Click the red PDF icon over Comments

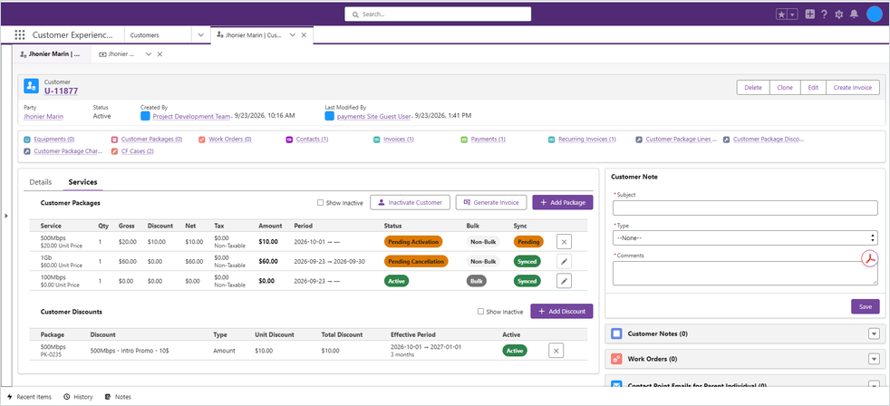coord(869,258)
